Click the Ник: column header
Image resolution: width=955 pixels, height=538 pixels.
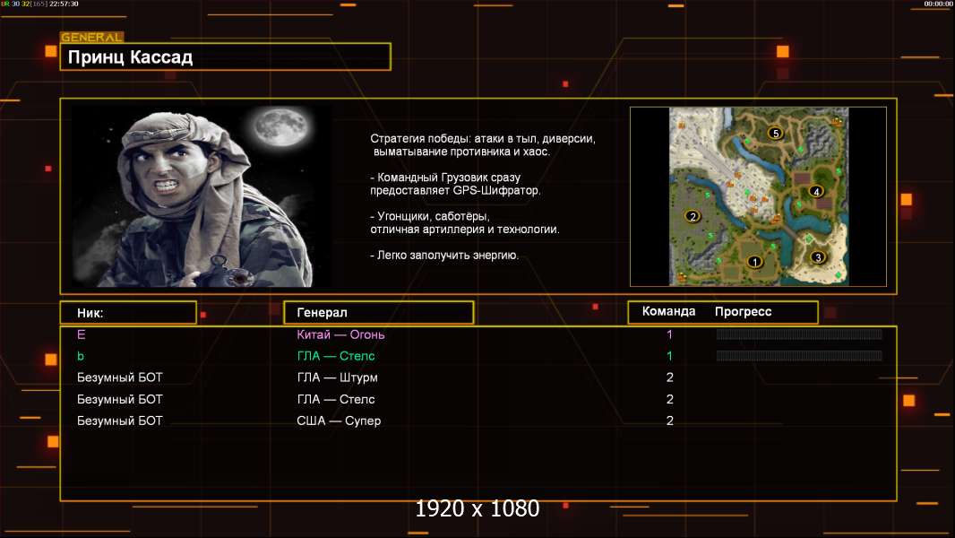128,313
